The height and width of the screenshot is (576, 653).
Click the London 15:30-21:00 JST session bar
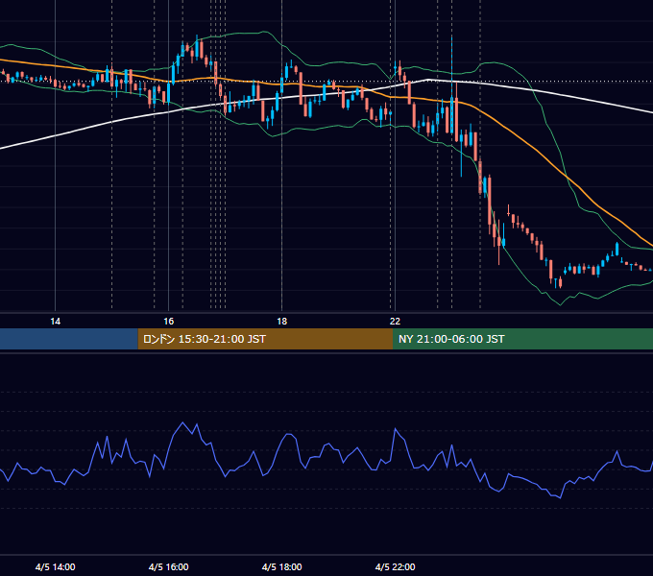pos(265,339)
